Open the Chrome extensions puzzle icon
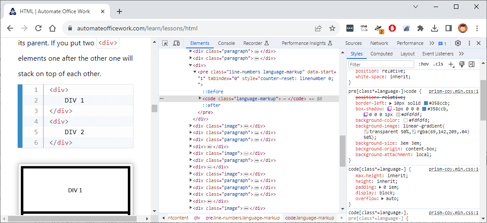 point(420,28)
